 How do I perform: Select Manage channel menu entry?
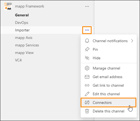click(109, 68)
